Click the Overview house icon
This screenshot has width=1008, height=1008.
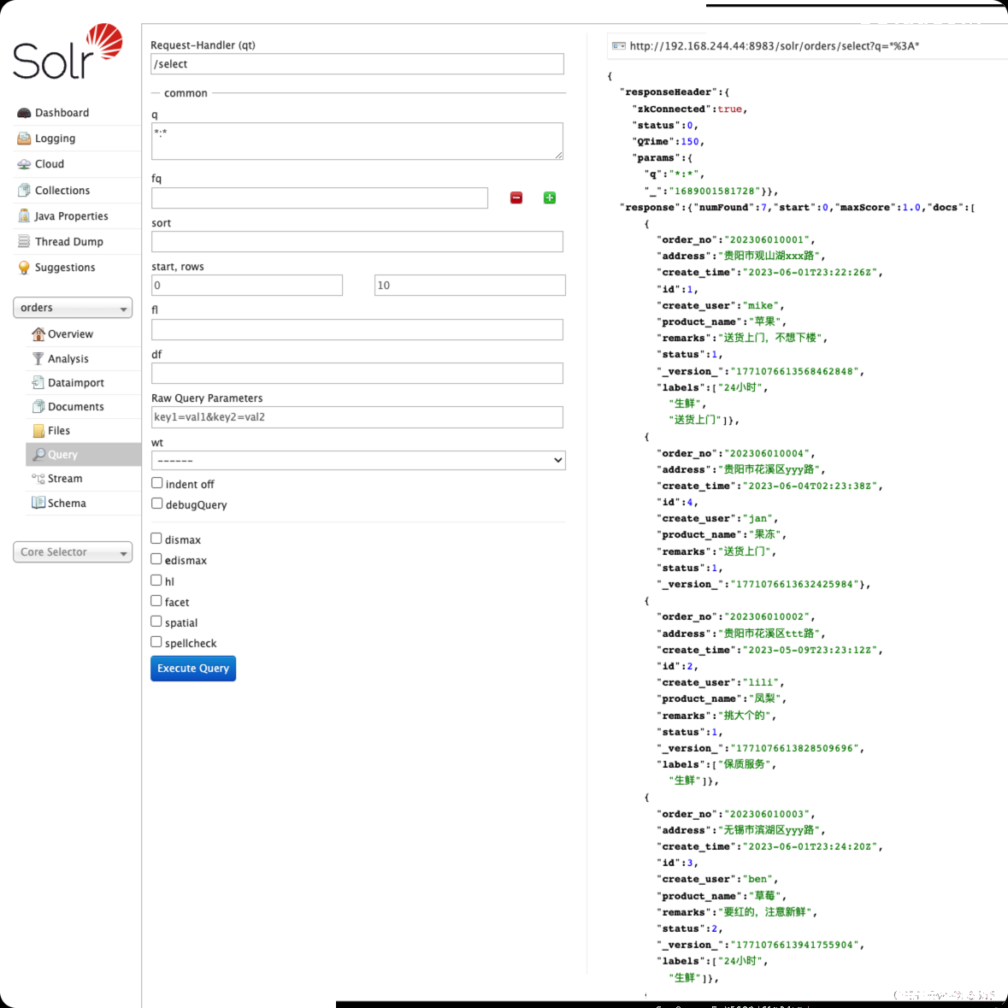click(38, 334)
